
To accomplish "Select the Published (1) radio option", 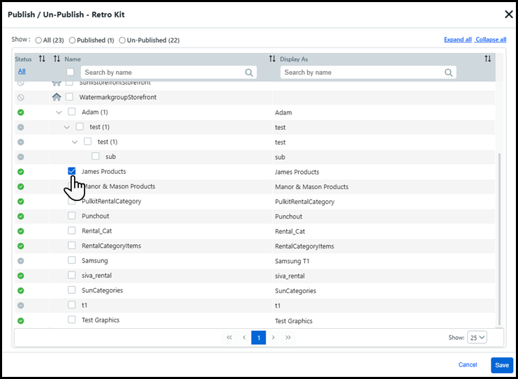I will pos(72,40).
